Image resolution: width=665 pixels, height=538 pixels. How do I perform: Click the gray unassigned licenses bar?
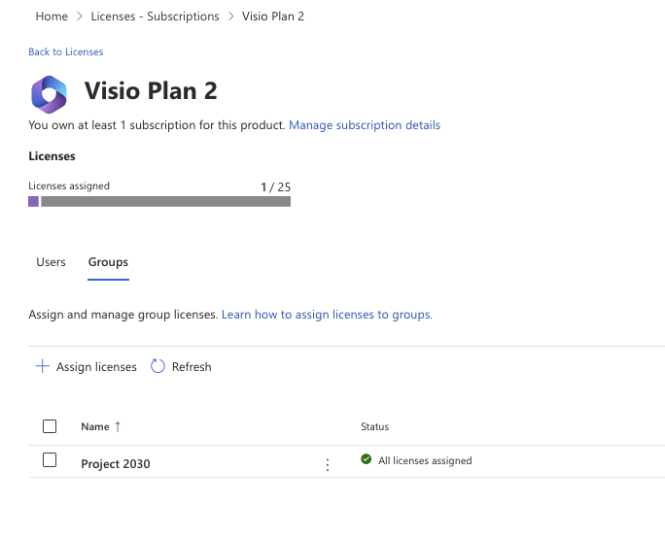tap(166, 201)
